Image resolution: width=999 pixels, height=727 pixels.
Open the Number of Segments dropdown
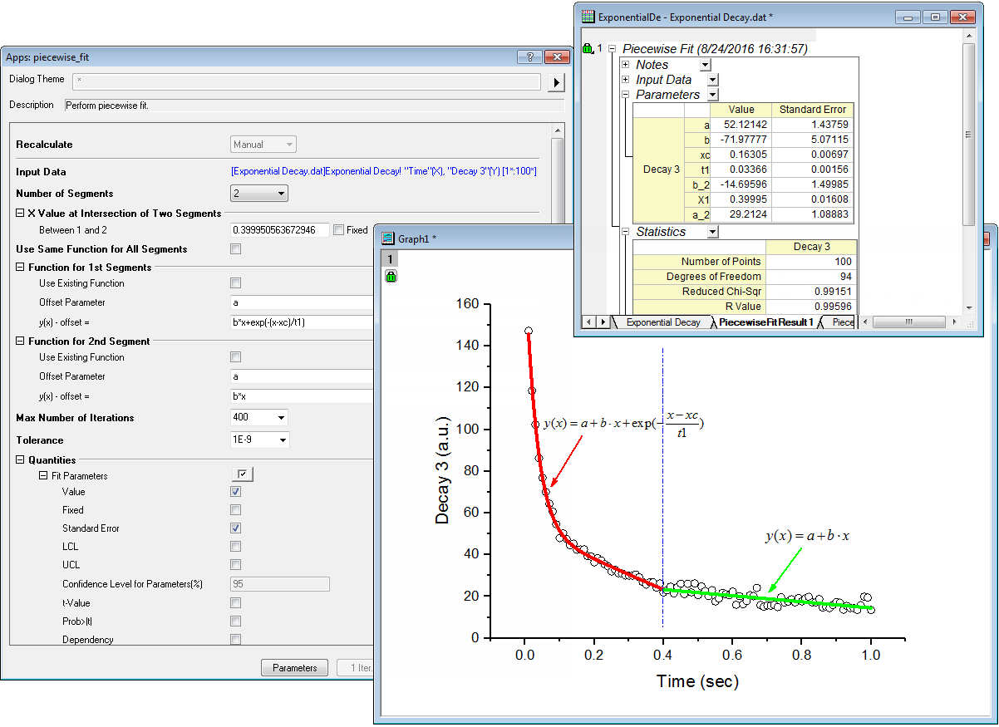(x=259, y=194)
